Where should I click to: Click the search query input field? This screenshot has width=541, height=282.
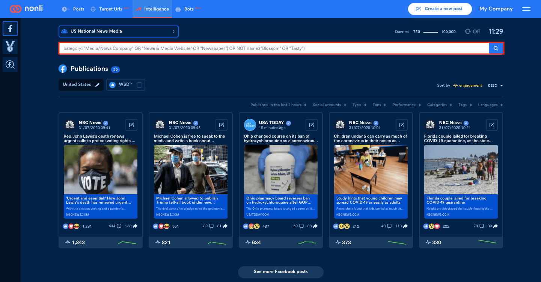(x=274, y=48)
